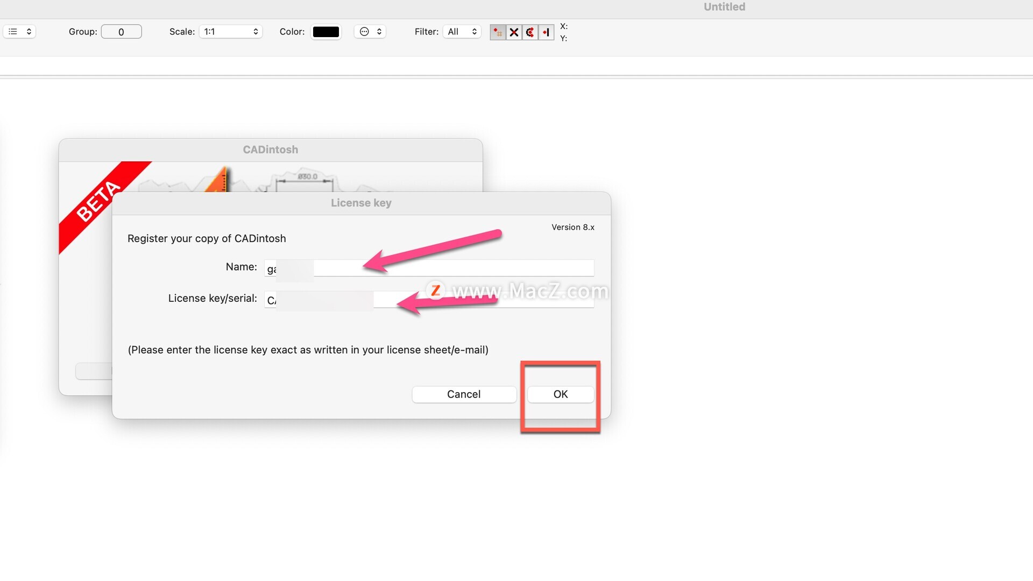The width and height of the screenshot is (1033, 581).
Task: Click the license sheet instruction note
Action: [x=308, y=350]
